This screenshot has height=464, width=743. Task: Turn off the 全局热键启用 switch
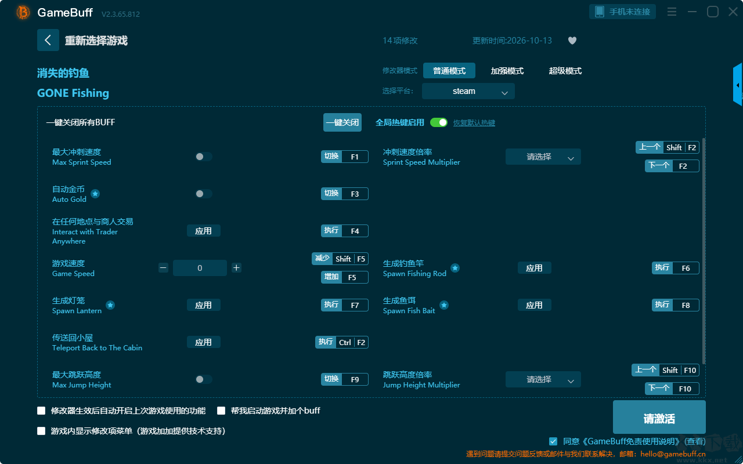(439, 122)
